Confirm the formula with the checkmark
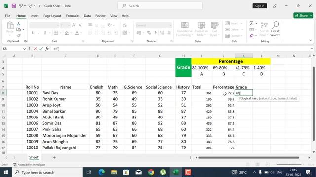Image resolution: width=316 pixels, height=177 pixels. (x=41, y=49)
